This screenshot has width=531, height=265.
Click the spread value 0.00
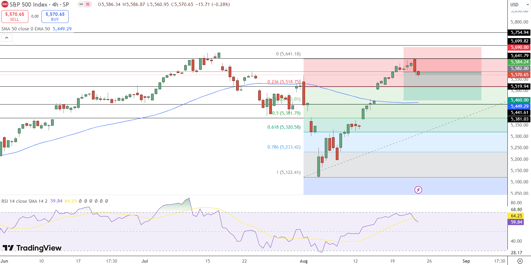click(35, 16)
